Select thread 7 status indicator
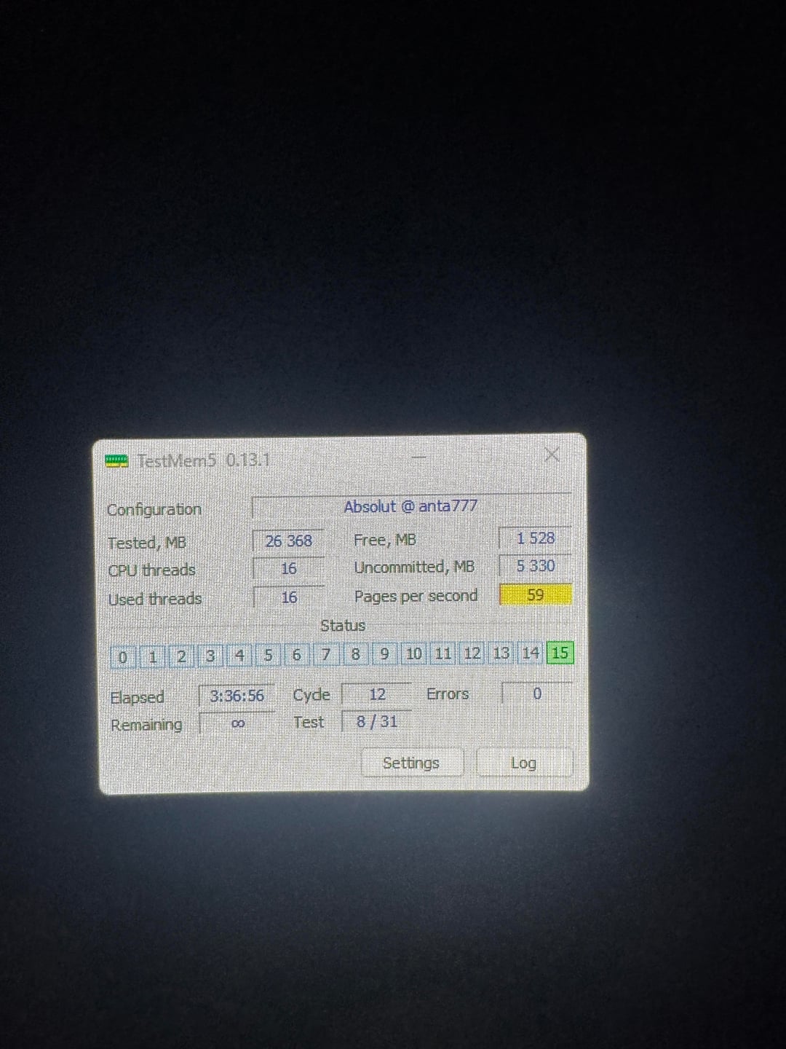The image size is (786, 1049). 326,655
